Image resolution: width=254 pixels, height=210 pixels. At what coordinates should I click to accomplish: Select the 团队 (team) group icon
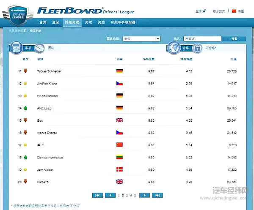point(39,48)
